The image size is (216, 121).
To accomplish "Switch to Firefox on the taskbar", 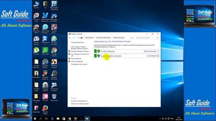I will pos(76,119).
